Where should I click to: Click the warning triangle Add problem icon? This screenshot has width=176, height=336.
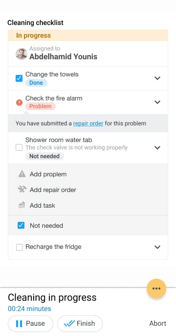click(22, 174)
